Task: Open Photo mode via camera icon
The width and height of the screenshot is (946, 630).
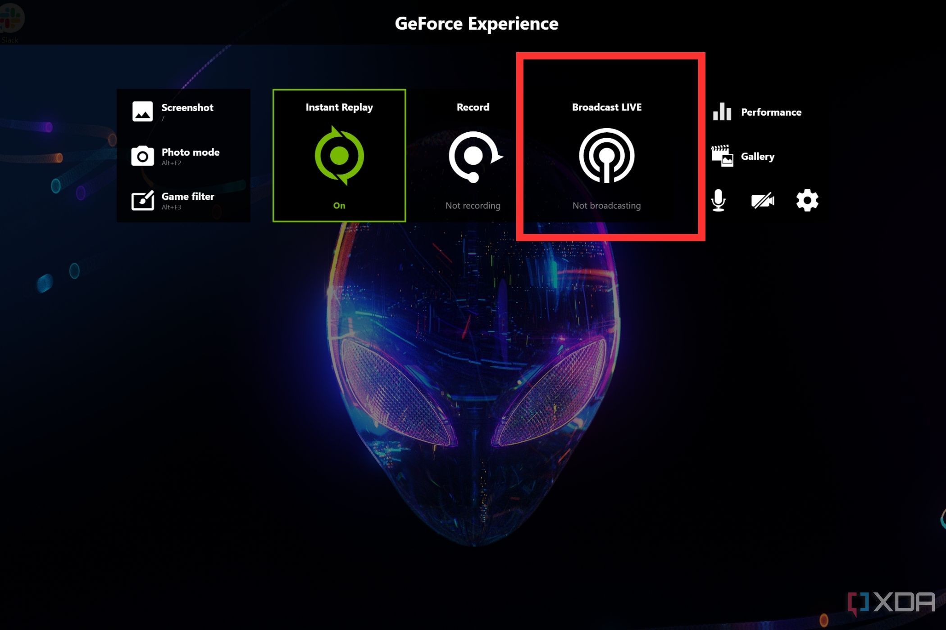Action: tap(142, 156)
